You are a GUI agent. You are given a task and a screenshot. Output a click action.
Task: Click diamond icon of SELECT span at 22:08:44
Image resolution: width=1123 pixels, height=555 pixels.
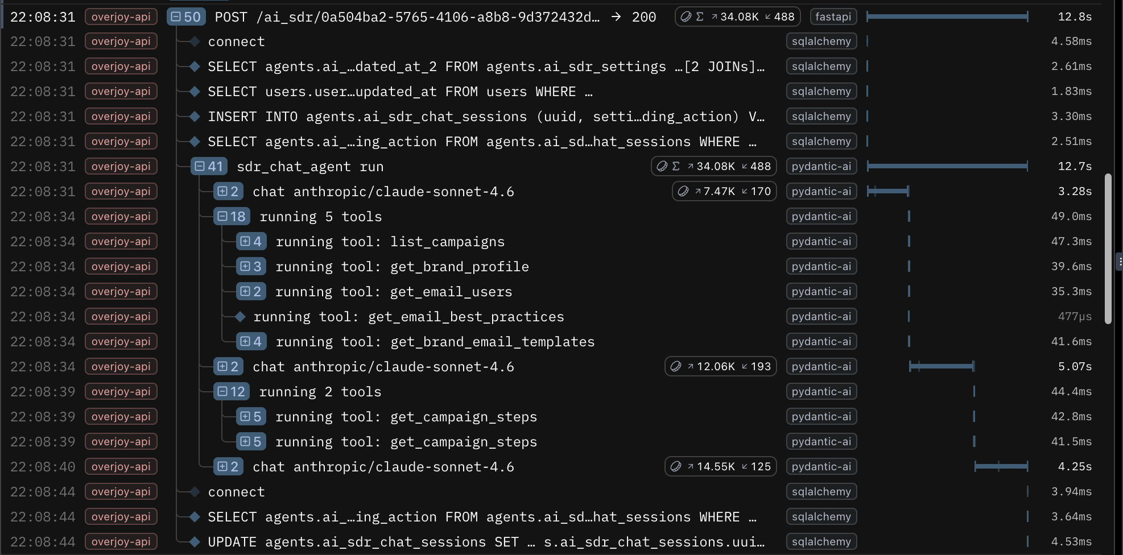coord(195,517)
